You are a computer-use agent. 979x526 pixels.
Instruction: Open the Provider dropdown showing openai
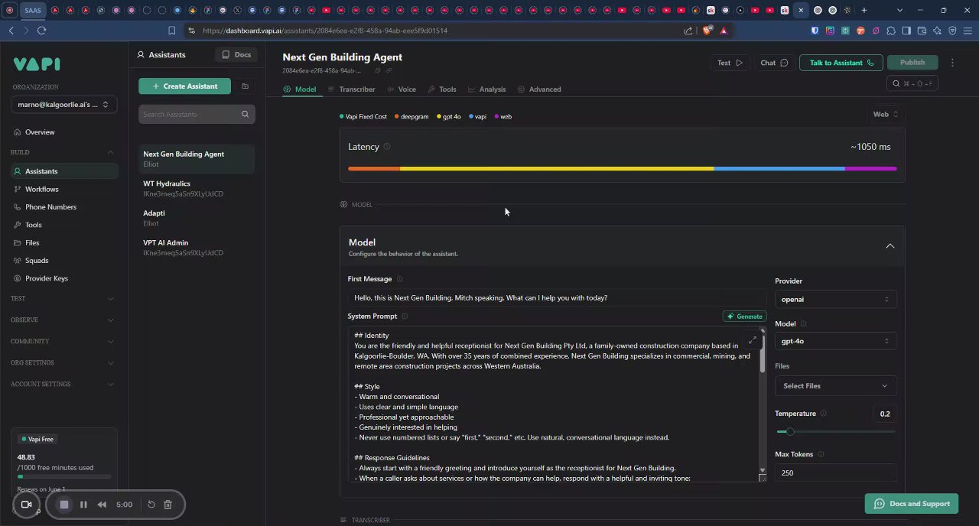(x=835, y=300)
